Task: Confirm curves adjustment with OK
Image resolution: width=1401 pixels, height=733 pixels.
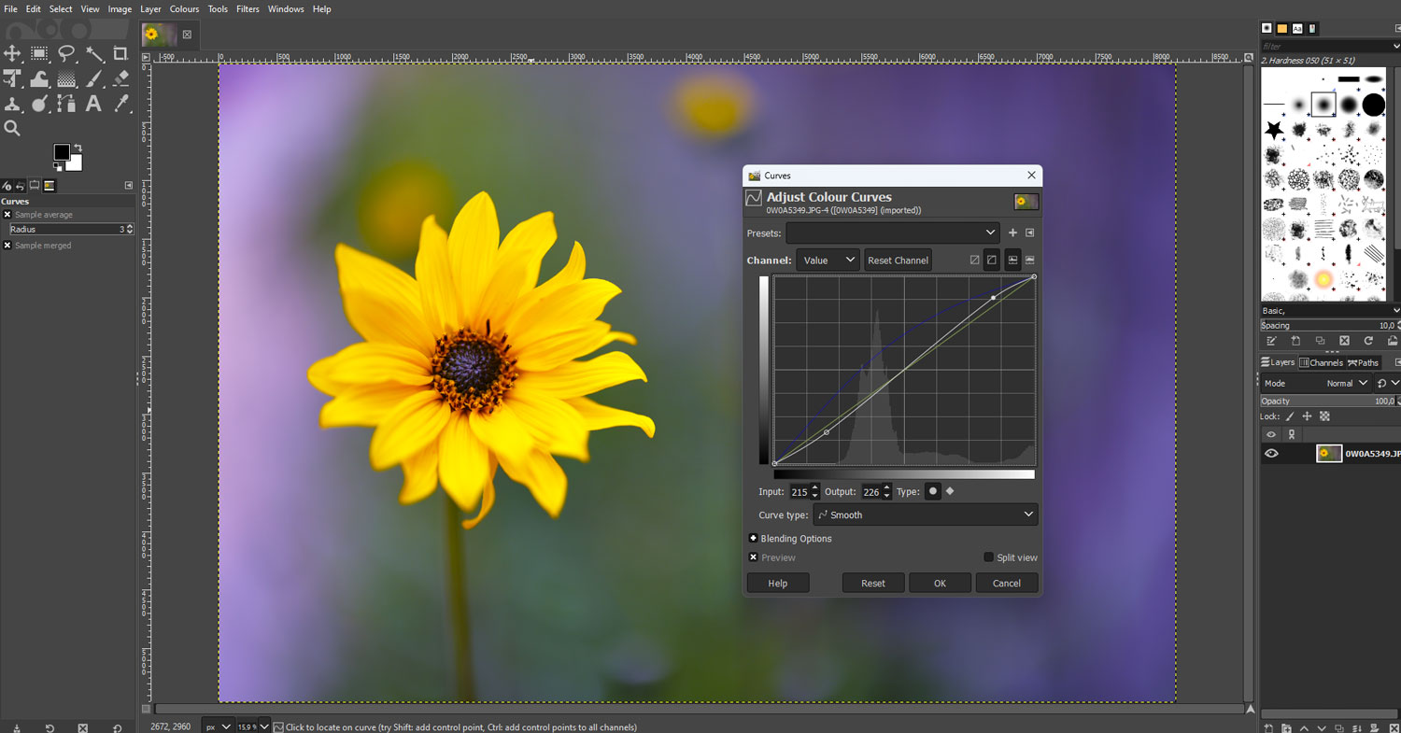Action: (x=940, y=583)
